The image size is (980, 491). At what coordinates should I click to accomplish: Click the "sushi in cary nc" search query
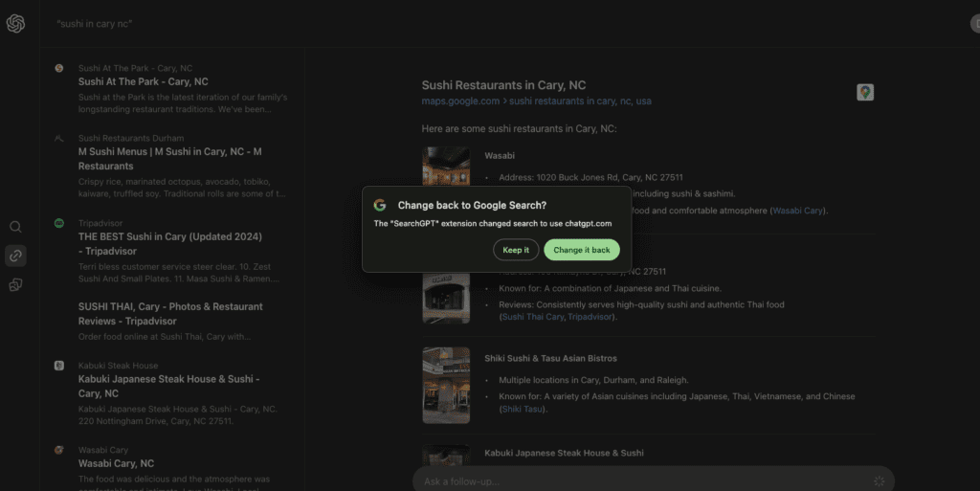(95, 24)
